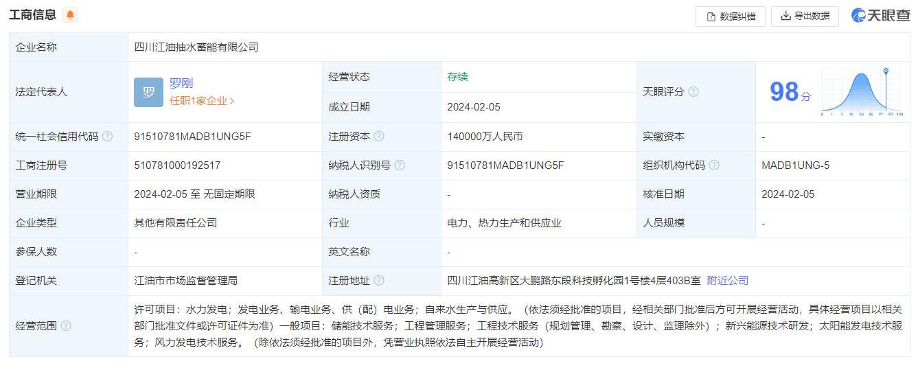Click the credit code 91510781MADB1UNG5F
918x370 pixels.
[192, 137]
